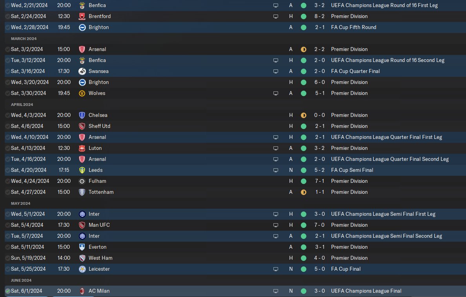The height and width of the screenshot is (297, 466).
Task: Click the Wolves club badge
Action: click(82, 93)
